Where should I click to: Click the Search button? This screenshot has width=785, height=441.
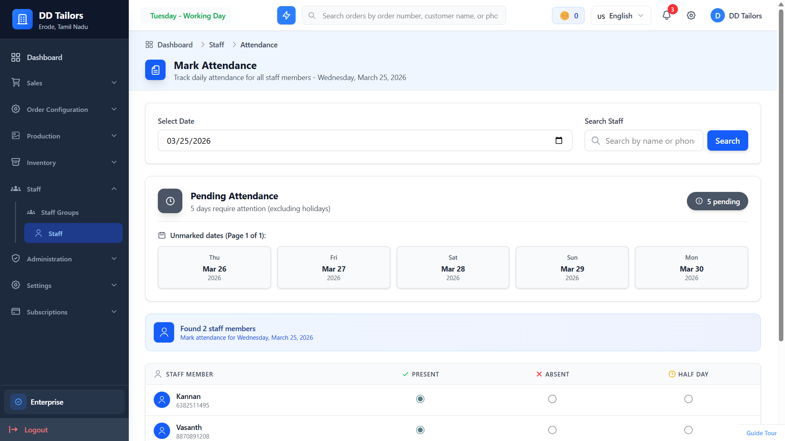(727, 140)
